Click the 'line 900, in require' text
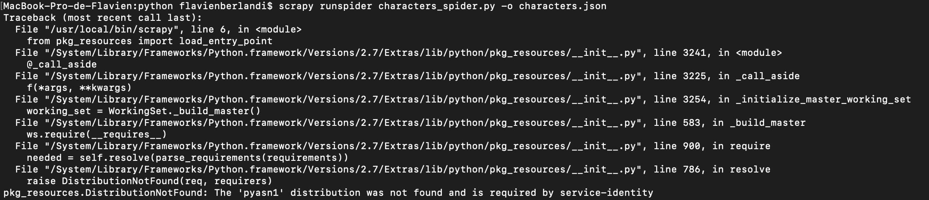The height and width of the screenshot is (200, 929). click(x=712, y=146)
